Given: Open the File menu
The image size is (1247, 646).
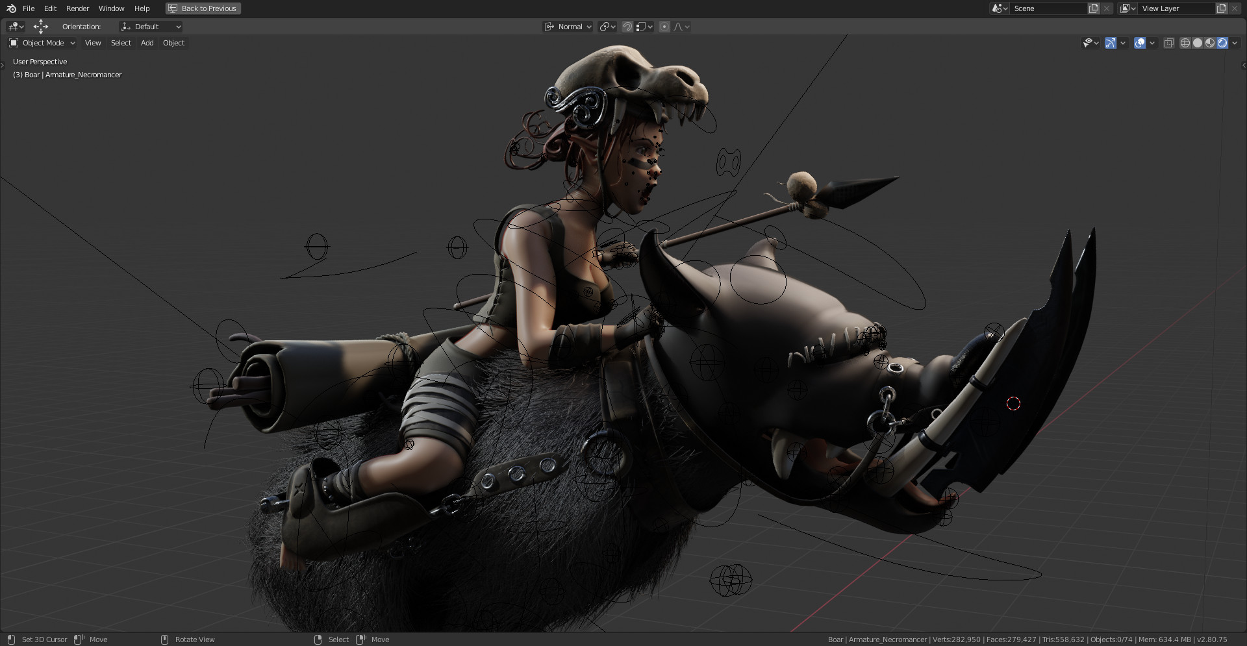Looking at the screenshot, I should (x=29, y=8).
